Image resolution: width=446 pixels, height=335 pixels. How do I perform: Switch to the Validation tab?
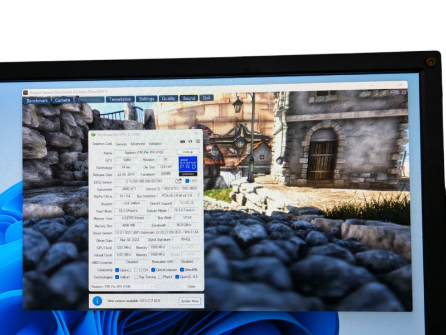[156, 144]
